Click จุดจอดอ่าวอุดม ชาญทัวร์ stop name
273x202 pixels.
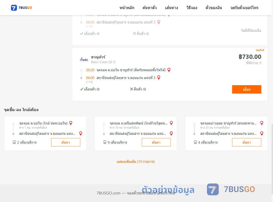pyautogui.click(x=228, y=123)
